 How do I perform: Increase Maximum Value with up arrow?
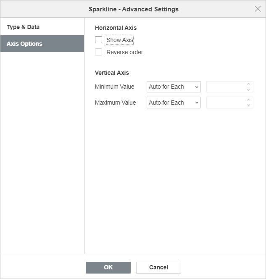[x=249, y=100]
